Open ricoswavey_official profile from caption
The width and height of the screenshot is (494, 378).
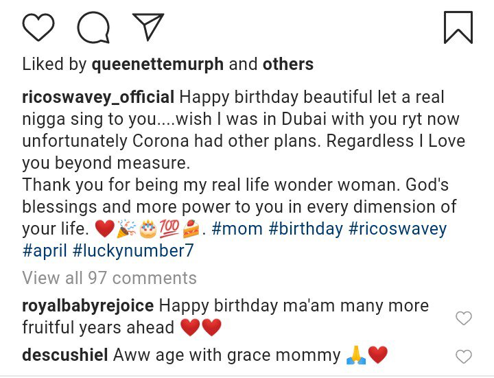coord(99,97)
